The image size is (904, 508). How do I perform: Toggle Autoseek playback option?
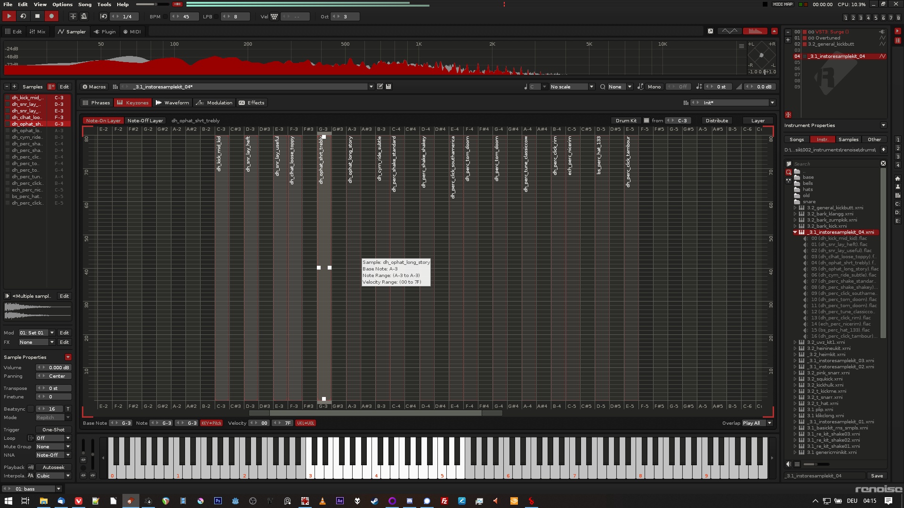click(x=53, y=467)
